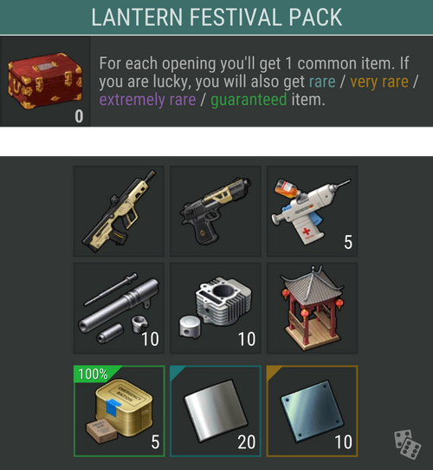The image size is (433, 470).
Task: Click the gold 'very rare' rarity label
Action: (379, 82)
